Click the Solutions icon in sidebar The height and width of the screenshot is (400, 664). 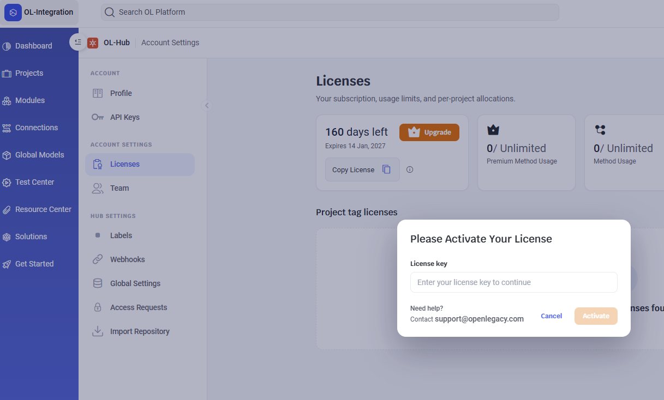[7, 237]
